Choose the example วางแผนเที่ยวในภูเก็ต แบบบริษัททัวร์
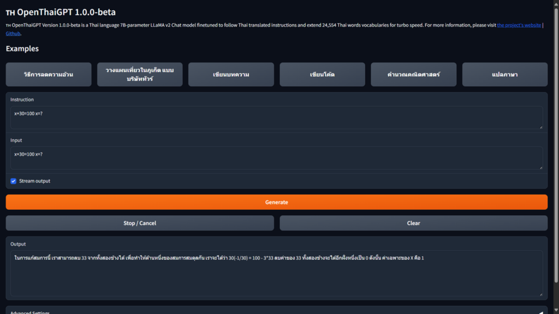Viewport: 559px width, 314px height. [140, 74]
